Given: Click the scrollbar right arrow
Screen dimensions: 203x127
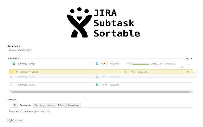Looking at the screenshot, I should pyautogui.click(x=191, y=92).
